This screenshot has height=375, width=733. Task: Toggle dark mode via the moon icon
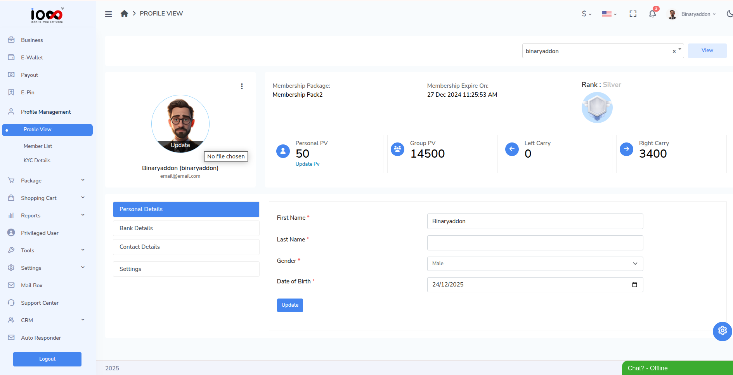point(730,14)
